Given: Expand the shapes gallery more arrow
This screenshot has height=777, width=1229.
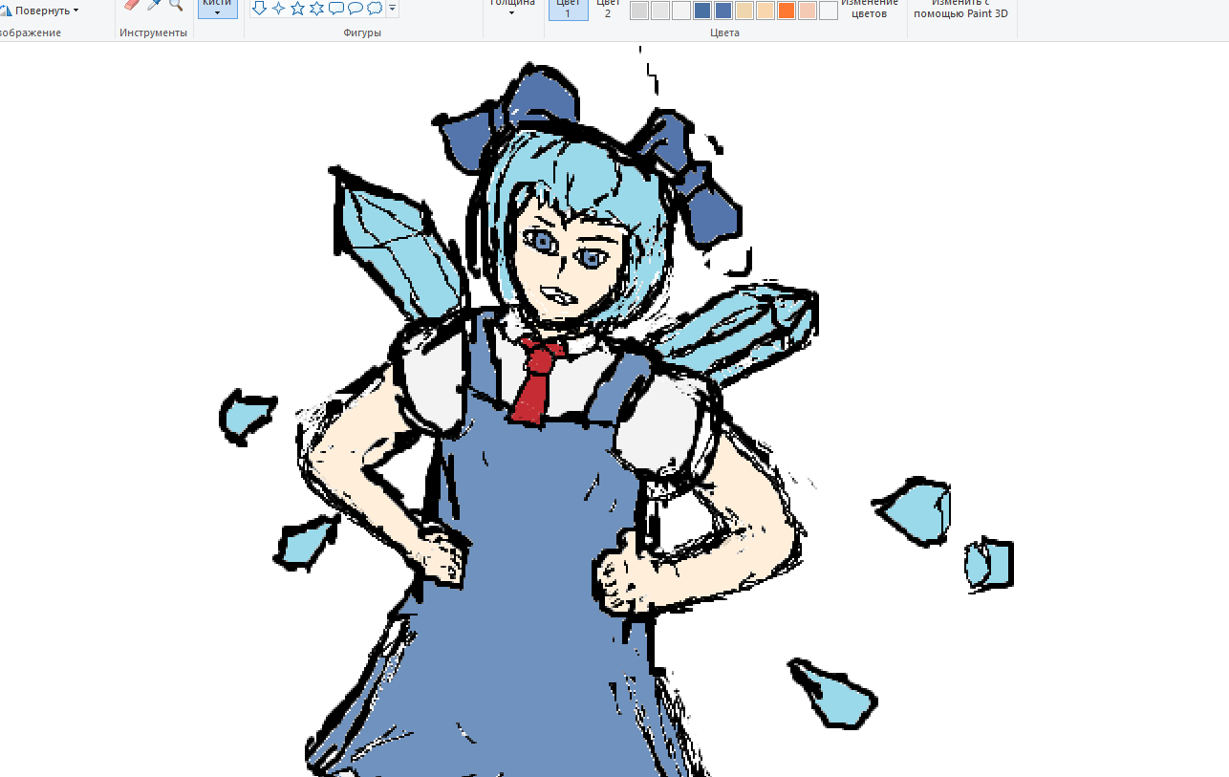Looking at the screenshot, I should click(x=393, y=9).
